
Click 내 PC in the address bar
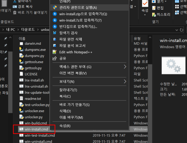(x=11, y=30)
